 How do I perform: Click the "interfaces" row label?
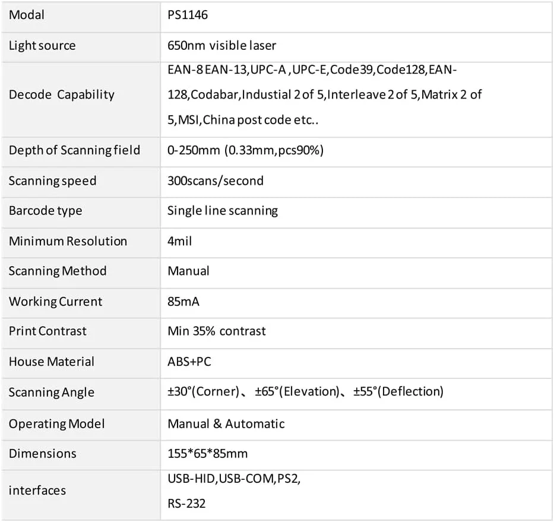click(x=37, y=491)
